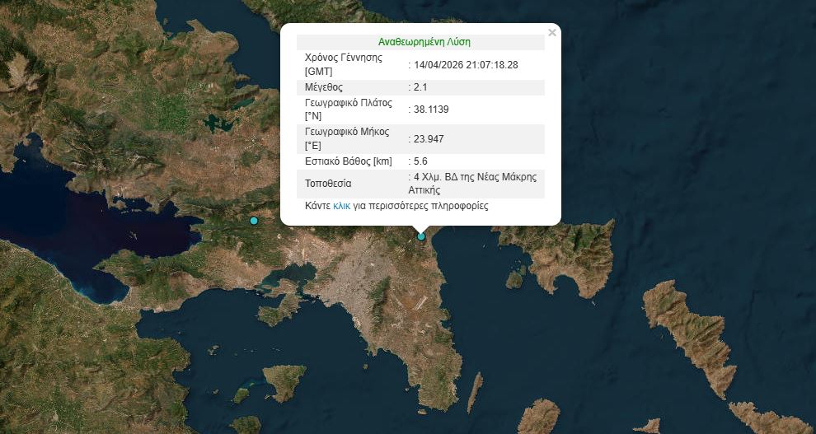816x434 pixels.
Task: Click the origin time value 14/04/2026 21:07:18.28
Action: (x=466, y=64)
